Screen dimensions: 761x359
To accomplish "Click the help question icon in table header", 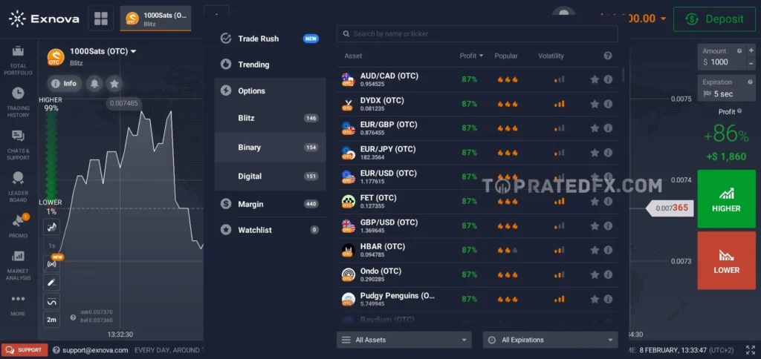I will [x=608, y=56].
